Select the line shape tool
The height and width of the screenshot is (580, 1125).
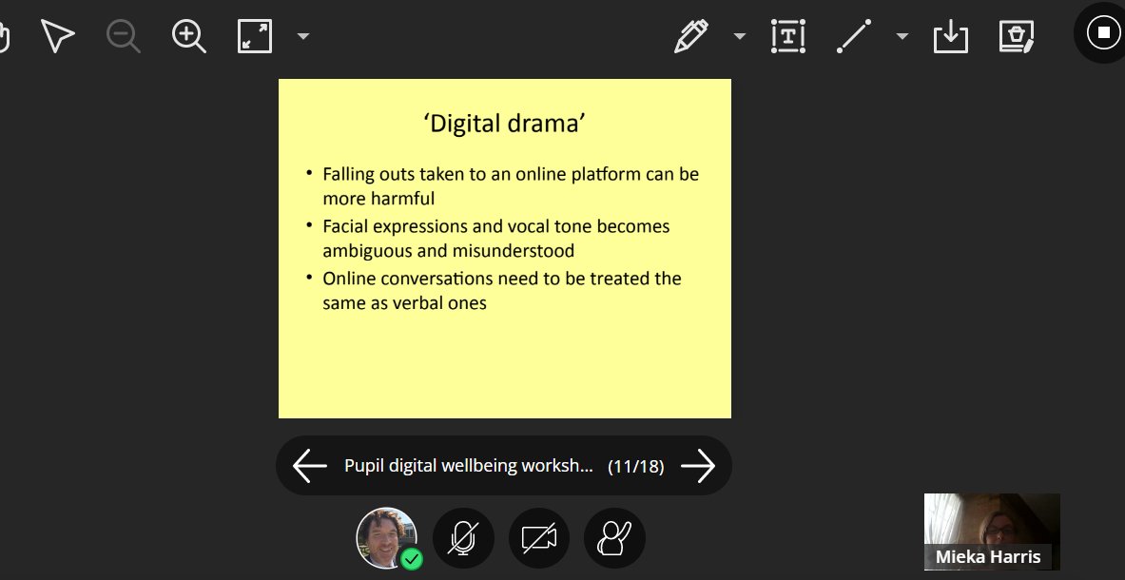coord(854,36)
